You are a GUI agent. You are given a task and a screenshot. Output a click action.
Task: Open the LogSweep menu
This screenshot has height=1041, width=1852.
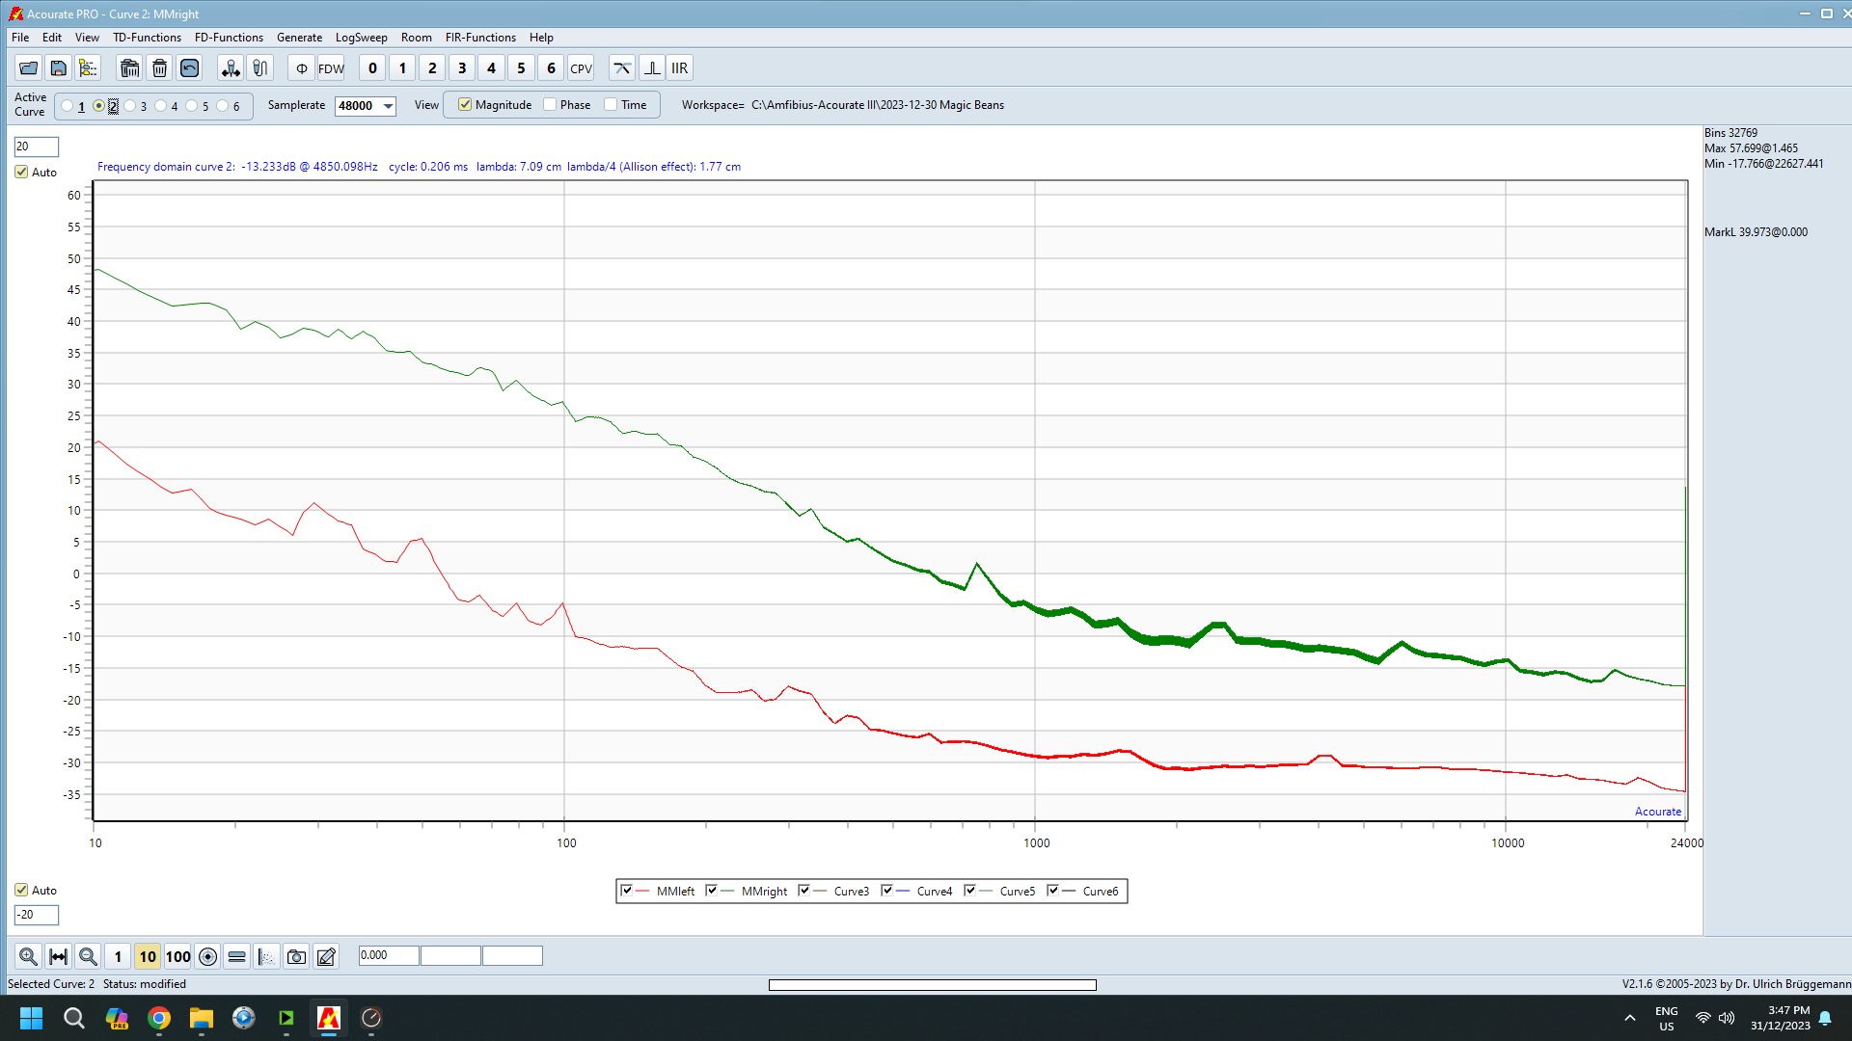click(x=361, y=38)
